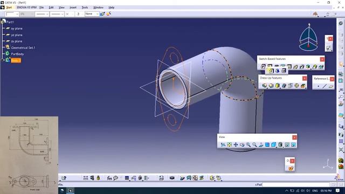Viewport: 345px width, 194px height.
Task: Select the Chamfer tool in Dress-Up Features
Action: click(x=271, y=86)
